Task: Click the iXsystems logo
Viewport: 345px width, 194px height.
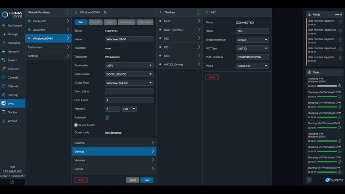Action: pyautogui.click(x=334, y=180)
